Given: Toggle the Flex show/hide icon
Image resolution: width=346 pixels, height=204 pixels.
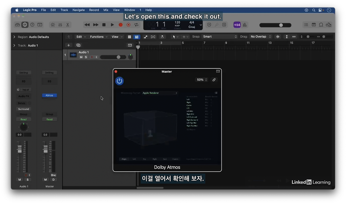Looking at the screenshot, I should [x=153, y=37].
